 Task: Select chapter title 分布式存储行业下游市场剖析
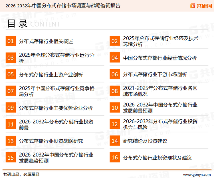click(155, 74)
